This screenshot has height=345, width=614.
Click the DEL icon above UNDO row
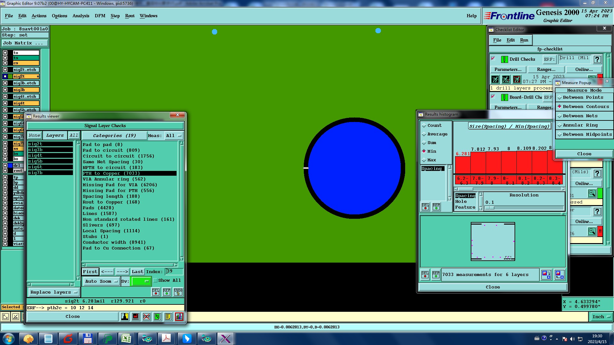tap(156, 292)
